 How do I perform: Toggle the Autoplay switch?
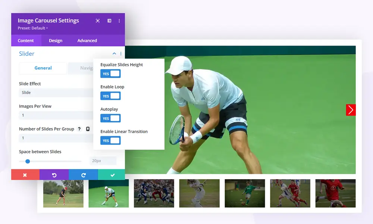click(110, 118)
